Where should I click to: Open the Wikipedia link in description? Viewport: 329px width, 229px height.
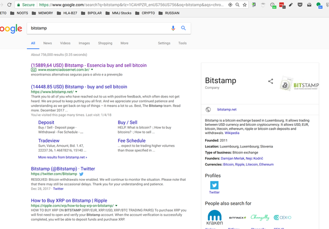[x=232, y=133]
